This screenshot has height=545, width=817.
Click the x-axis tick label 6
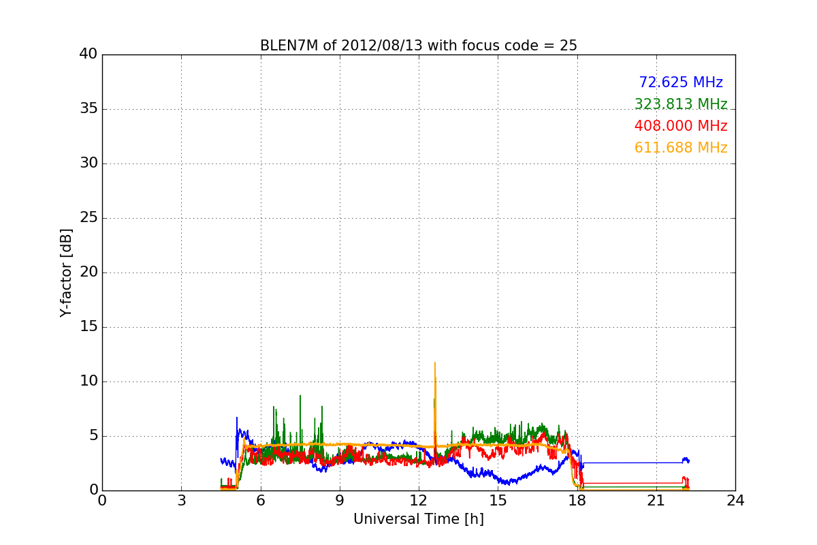point(260,501)
